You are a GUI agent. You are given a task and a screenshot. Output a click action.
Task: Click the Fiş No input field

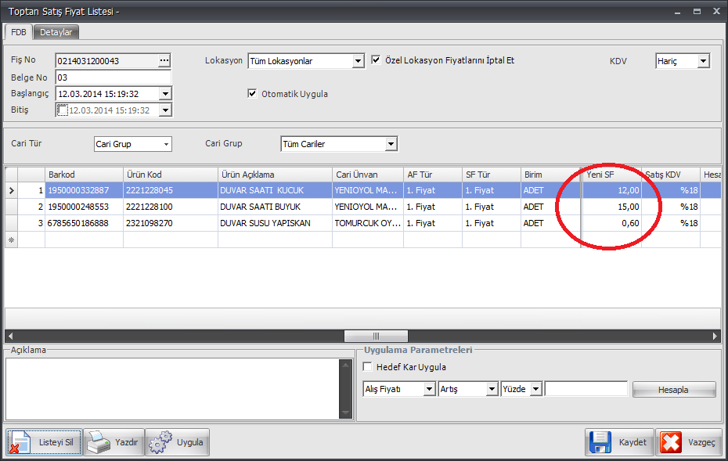[107, 61]
